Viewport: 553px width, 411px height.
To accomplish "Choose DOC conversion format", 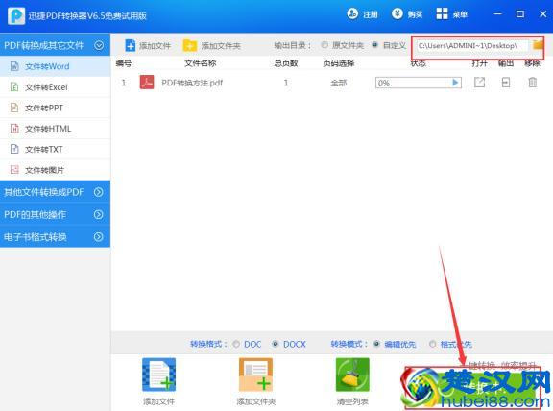I will coord(236,344).
